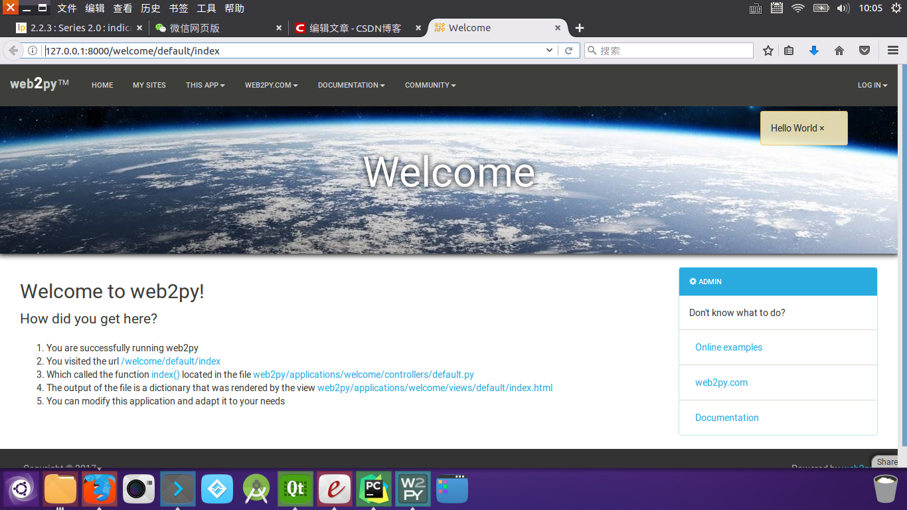This screenshot has width=907, height=510.
Task: Open the 查看 menu
Action: click(x=123, y=8)
